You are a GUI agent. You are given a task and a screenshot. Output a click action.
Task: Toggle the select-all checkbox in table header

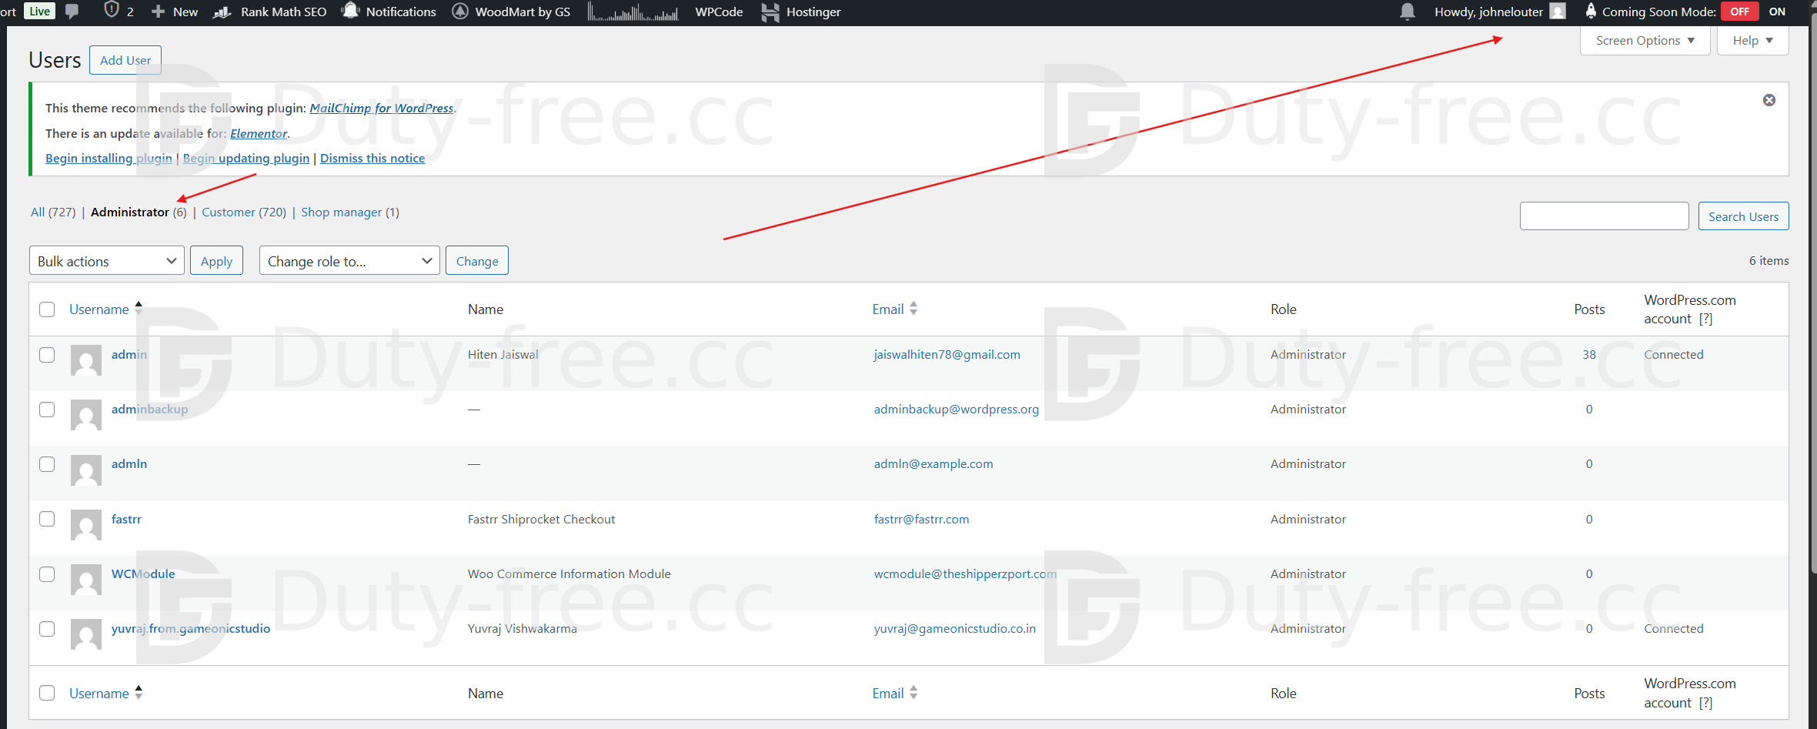click(x=47, y=309)
